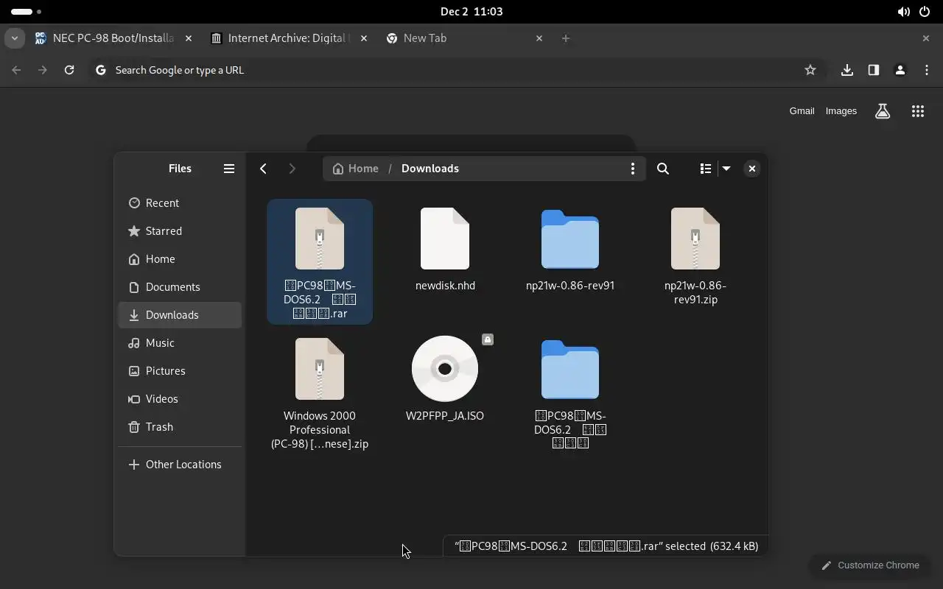Image resolution: width=943 pixels, height=589 pixels.
Task: Open Google apps grid
Action: (918, 111)
